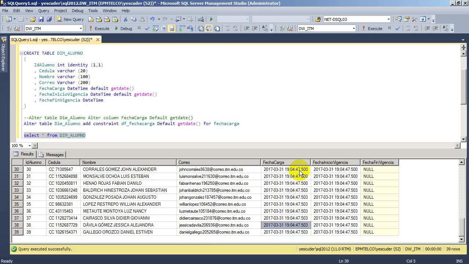
Task: Collapse the CREATE TABLE code block
Action: 21,53
